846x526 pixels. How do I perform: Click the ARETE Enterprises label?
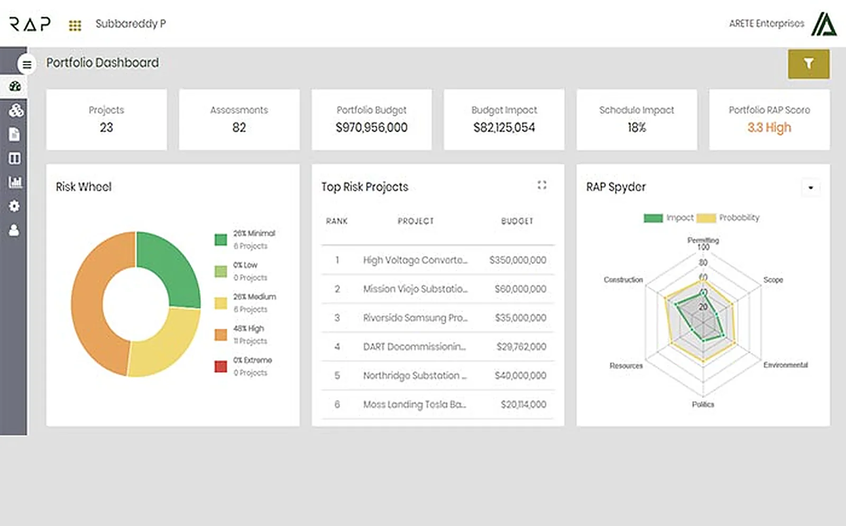point(767,24)
